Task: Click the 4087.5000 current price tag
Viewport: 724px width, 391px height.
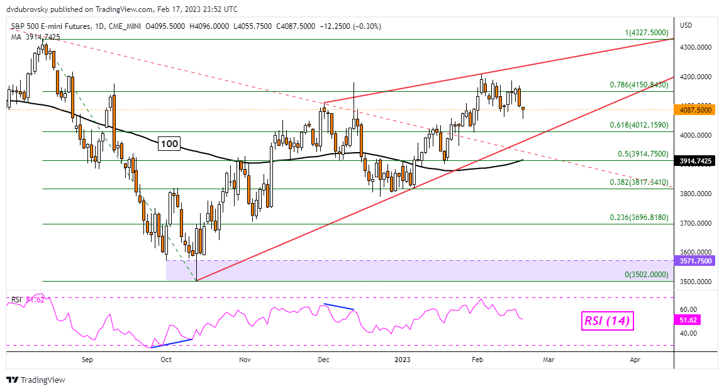Action: click(x=695, y=110)
